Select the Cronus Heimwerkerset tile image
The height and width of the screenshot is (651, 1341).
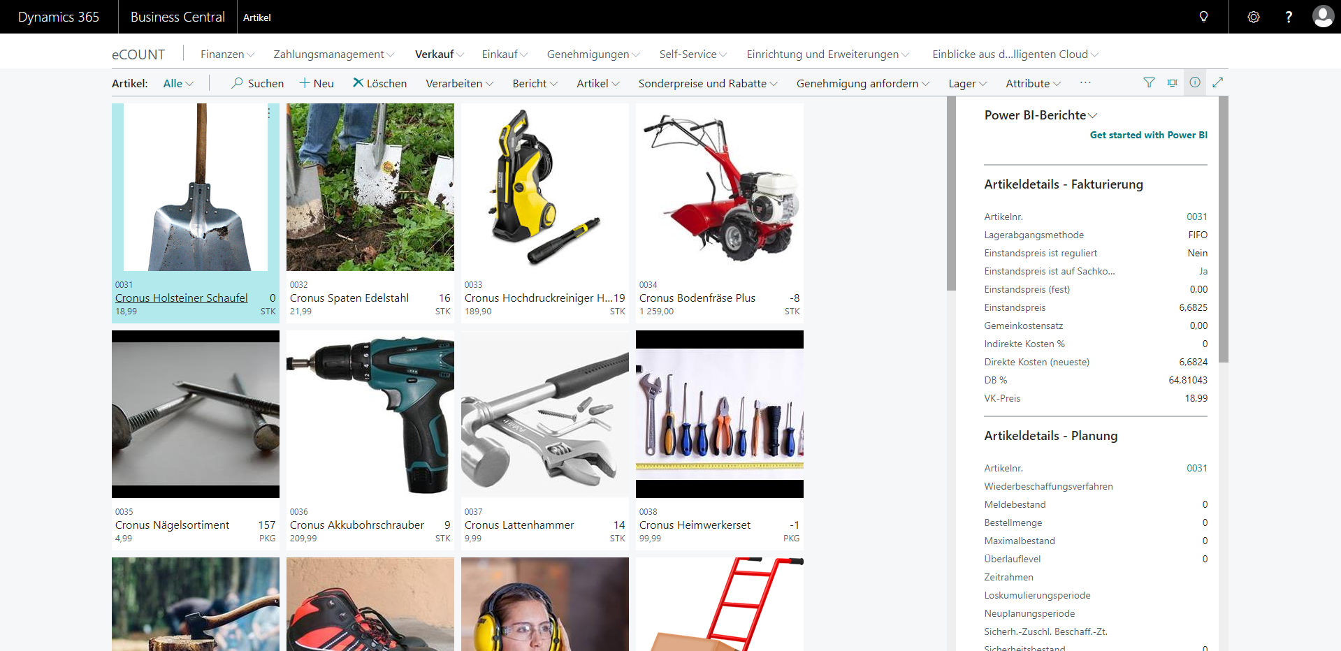point(720,414)
